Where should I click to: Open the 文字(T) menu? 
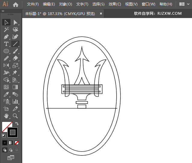[x=82, y=4]
